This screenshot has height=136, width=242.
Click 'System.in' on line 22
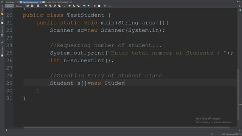coord(144,30)
